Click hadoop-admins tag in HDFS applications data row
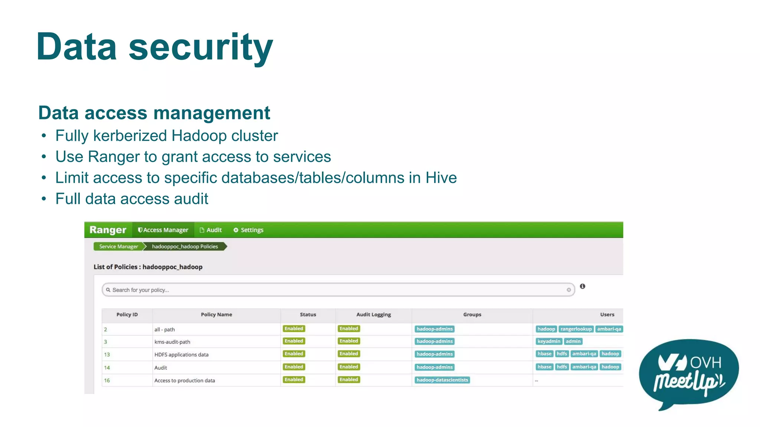 tap(435, 354)
